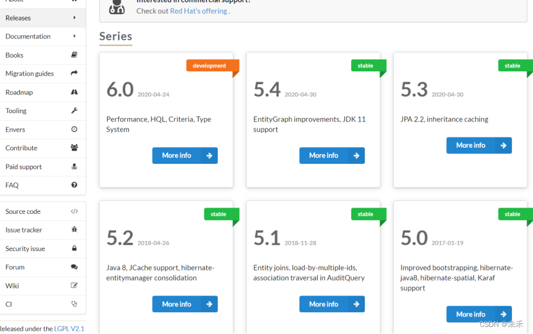533x334 pixels.
Task: Click the Roadmap road icon
Action: 74,92
